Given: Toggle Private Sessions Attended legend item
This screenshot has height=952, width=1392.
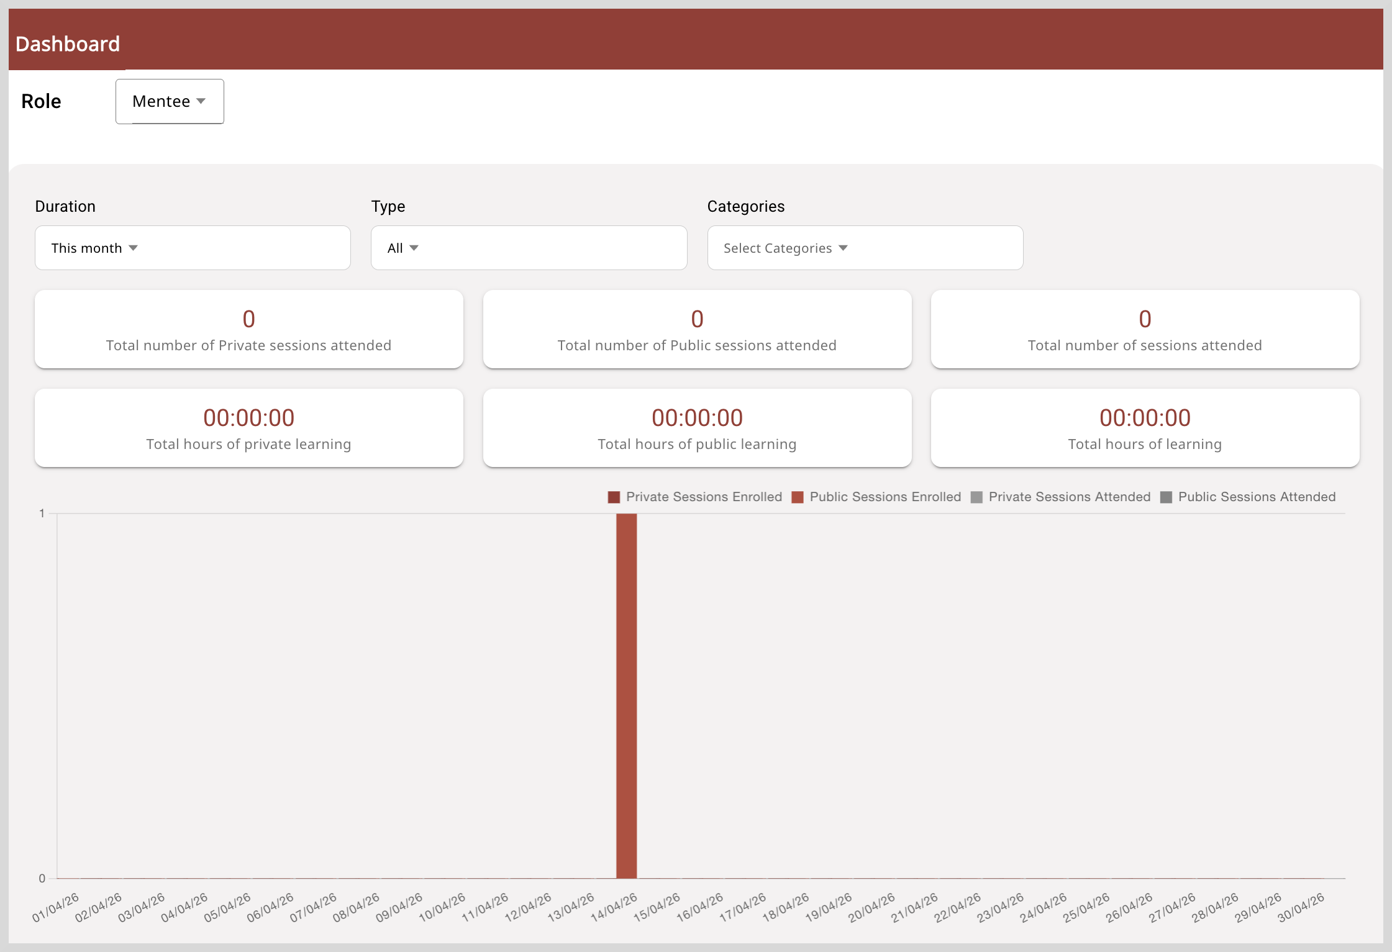Looking at the screenshot, I should pos(1060,497).
